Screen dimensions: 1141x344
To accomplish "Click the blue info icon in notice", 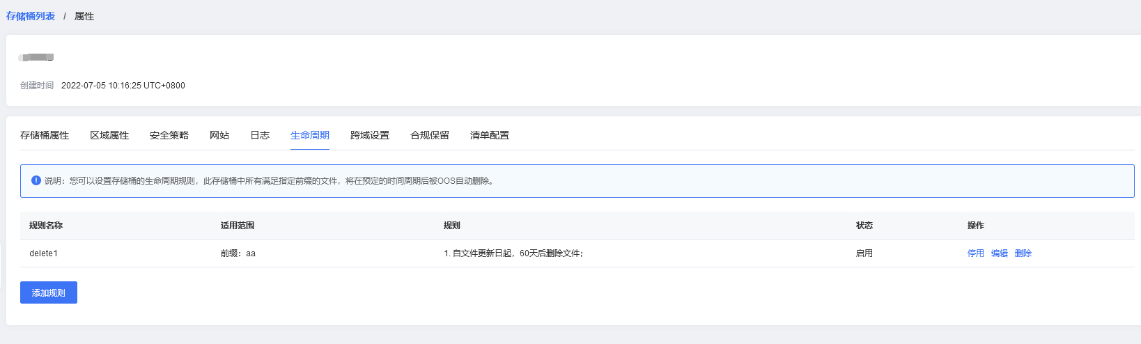I will point(36,180).
